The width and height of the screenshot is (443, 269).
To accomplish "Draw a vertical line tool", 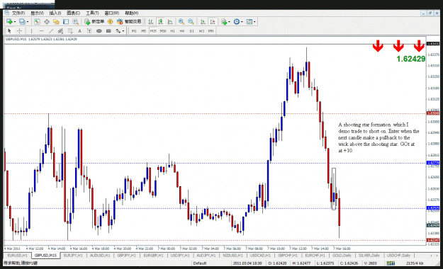I will click(x=31, y=30).
